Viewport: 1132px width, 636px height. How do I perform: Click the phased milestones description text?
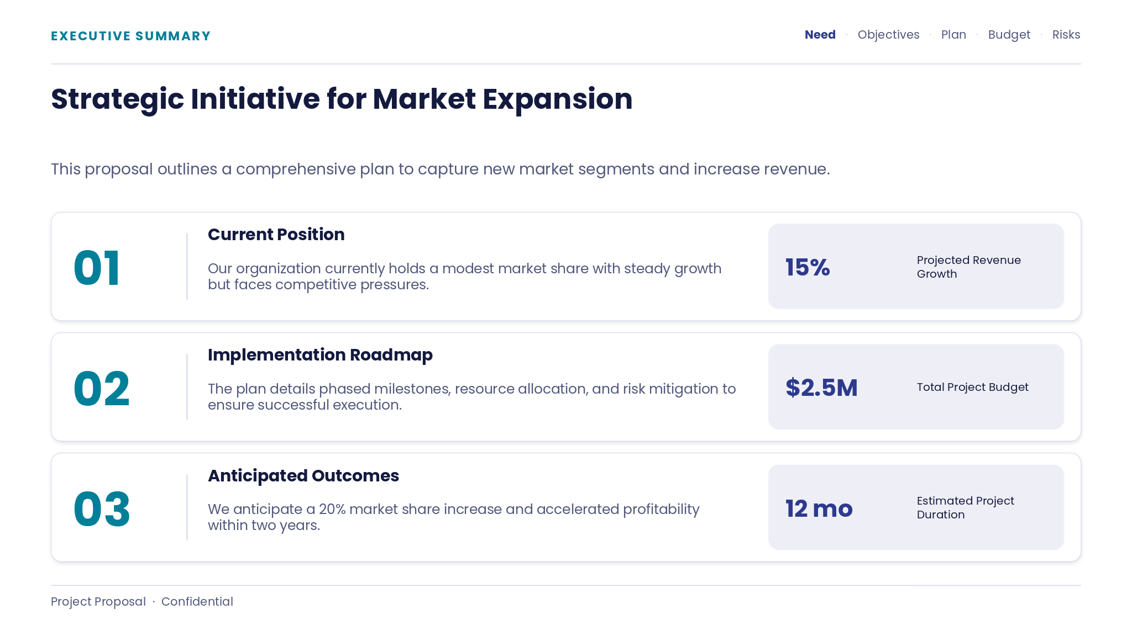(x=472, y=396)
